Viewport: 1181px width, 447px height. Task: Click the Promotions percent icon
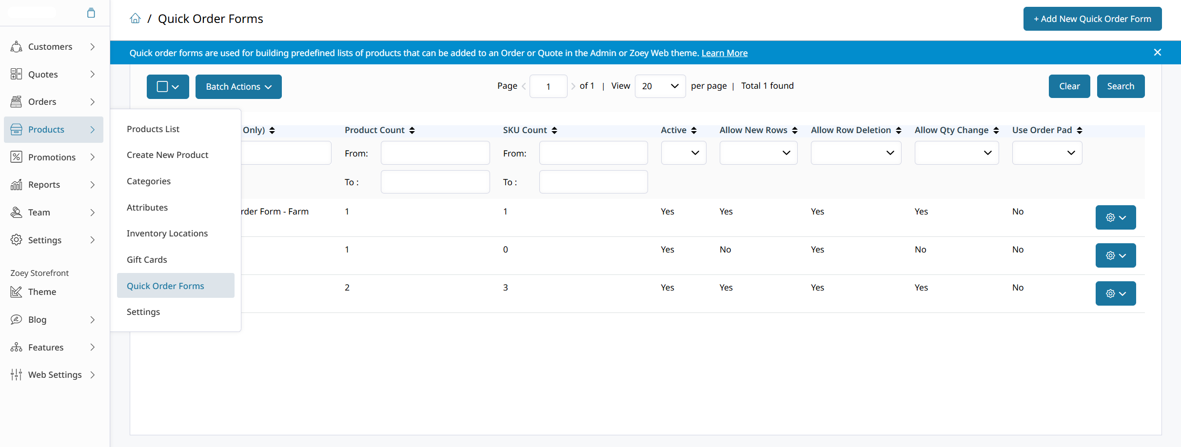pyautogui.click(x=16, y=157)
